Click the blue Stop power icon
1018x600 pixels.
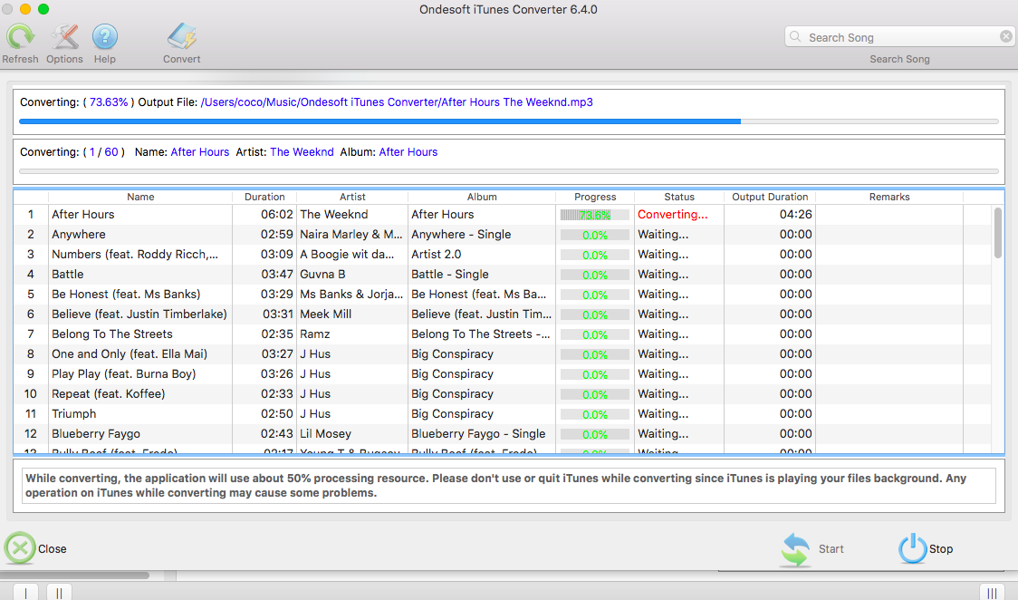pos(912,548)
